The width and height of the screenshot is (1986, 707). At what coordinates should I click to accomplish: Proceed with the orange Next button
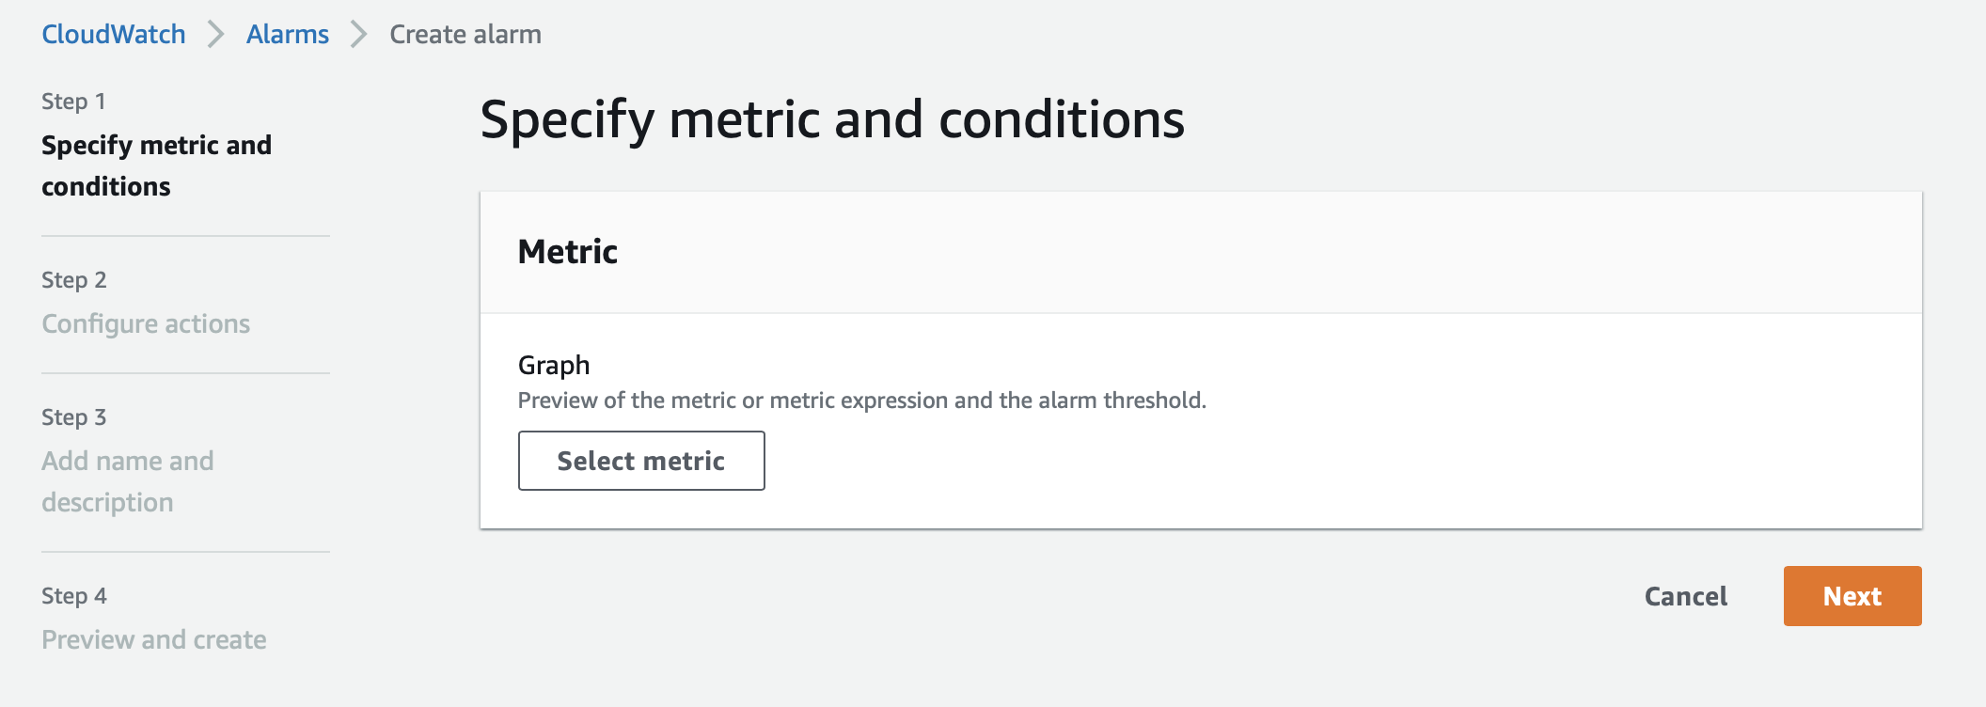click(1852, 596)
